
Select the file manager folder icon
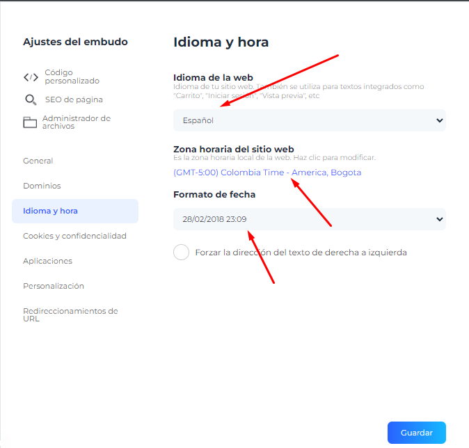click(30, 122)
